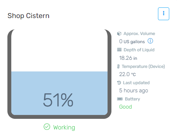This screenshot has width=177, height=139.
Task: Click the Last updated clock icon
Action: (119, 83)
